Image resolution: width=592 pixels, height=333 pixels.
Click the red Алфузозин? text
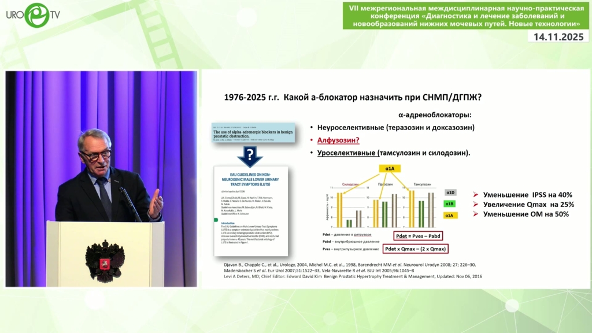(338, 140)
